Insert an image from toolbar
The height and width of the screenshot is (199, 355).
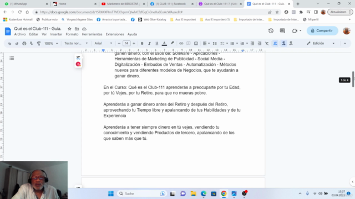[196, 43]
